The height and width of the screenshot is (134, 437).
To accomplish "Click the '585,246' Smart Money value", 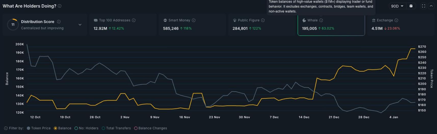I will point(171,28).
